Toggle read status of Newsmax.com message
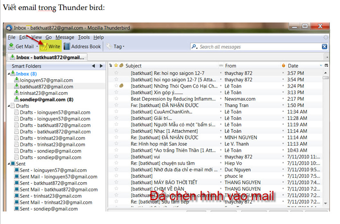The image size is (340, 224). (221, 99)
